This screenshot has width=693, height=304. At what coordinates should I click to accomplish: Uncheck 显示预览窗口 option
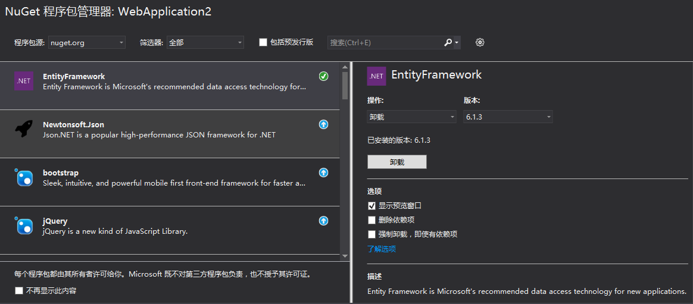coord(372,206)
